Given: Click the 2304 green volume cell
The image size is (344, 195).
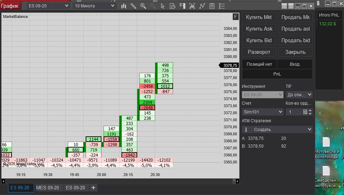Looking at the screenshot, I should [147, 102].
